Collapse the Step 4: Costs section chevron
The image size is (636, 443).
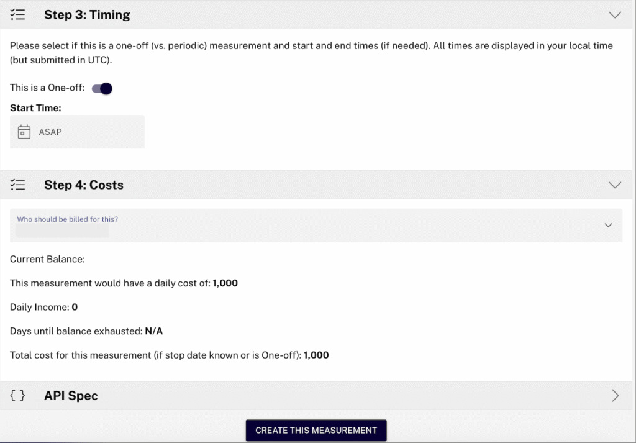(x=615, y=185)
